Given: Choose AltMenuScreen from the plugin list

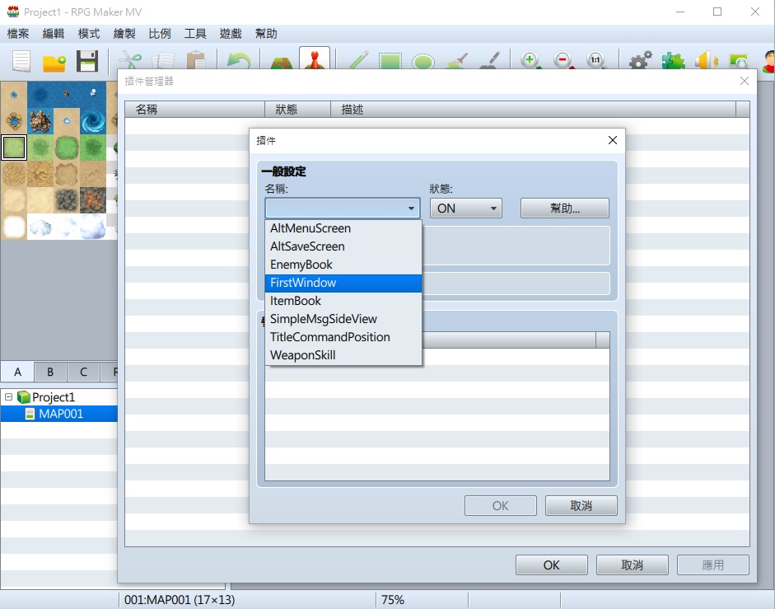Looking at the screenshot, I should 343,228.
